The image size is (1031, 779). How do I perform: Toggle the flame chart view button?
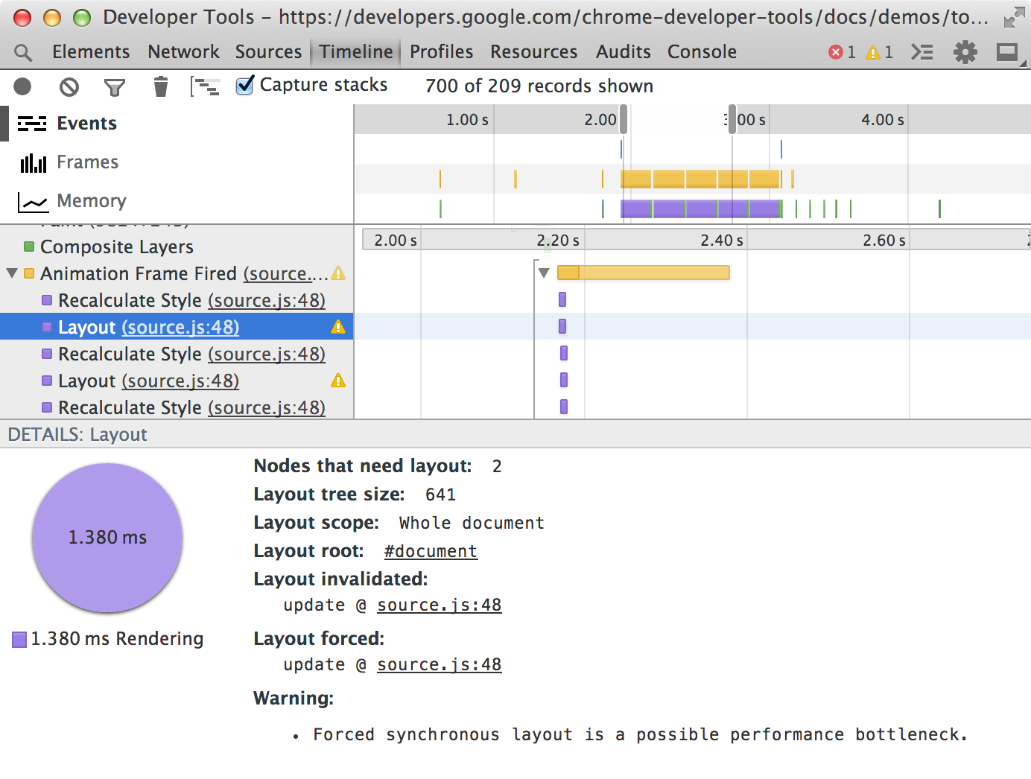tap(205, 87)
